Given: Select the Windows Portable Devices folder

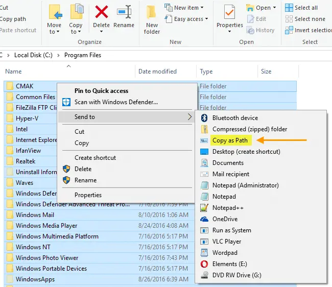Looking at the screenshot, I should click(x=51, y=269).
